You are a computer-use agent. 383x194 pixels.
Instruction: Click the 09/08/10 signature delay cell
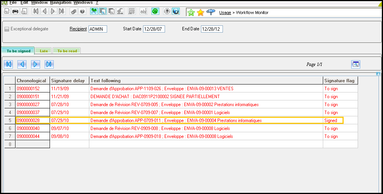coord(70,136)
